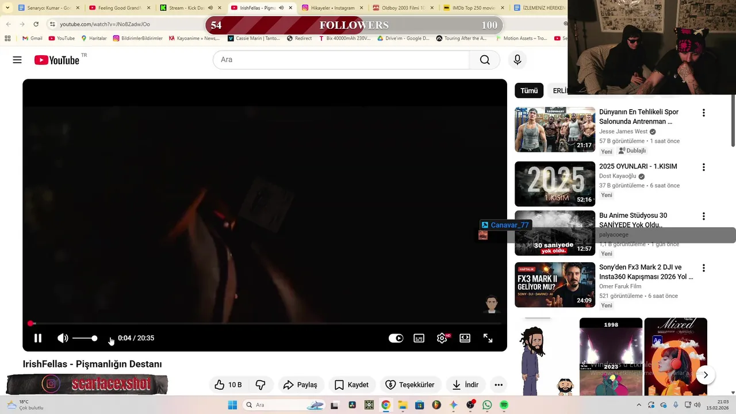Open the 2025 OYUNLARI thumbnail
This screenshot has height=414, width=736.
[555, 183]
